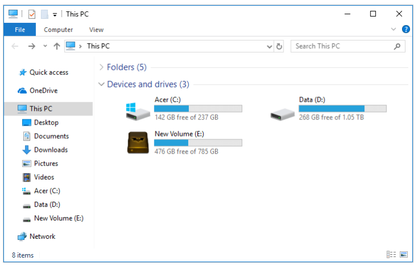Open the File menu

click(19, 30)
